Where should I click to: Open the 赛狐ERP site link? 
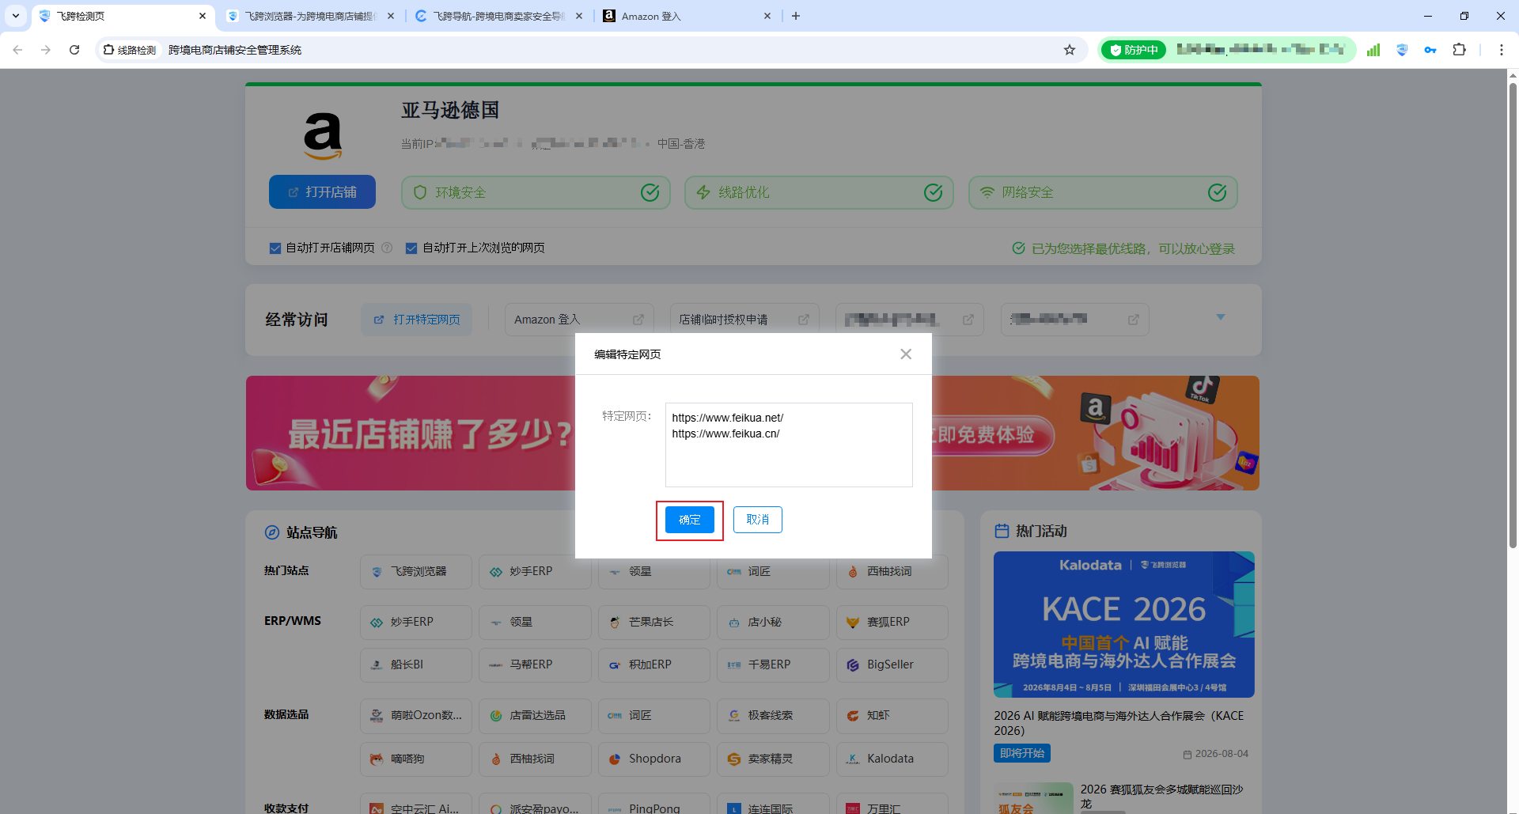[892, 622]
